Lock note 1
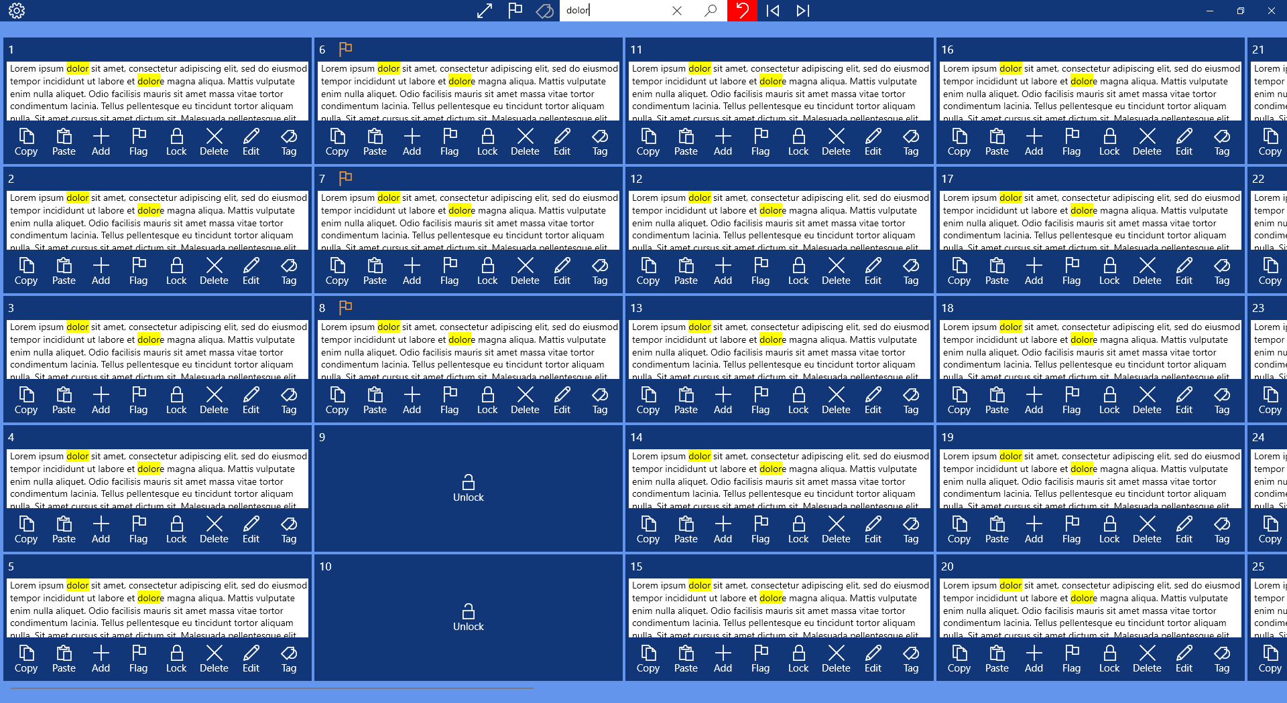 point(176,142)
